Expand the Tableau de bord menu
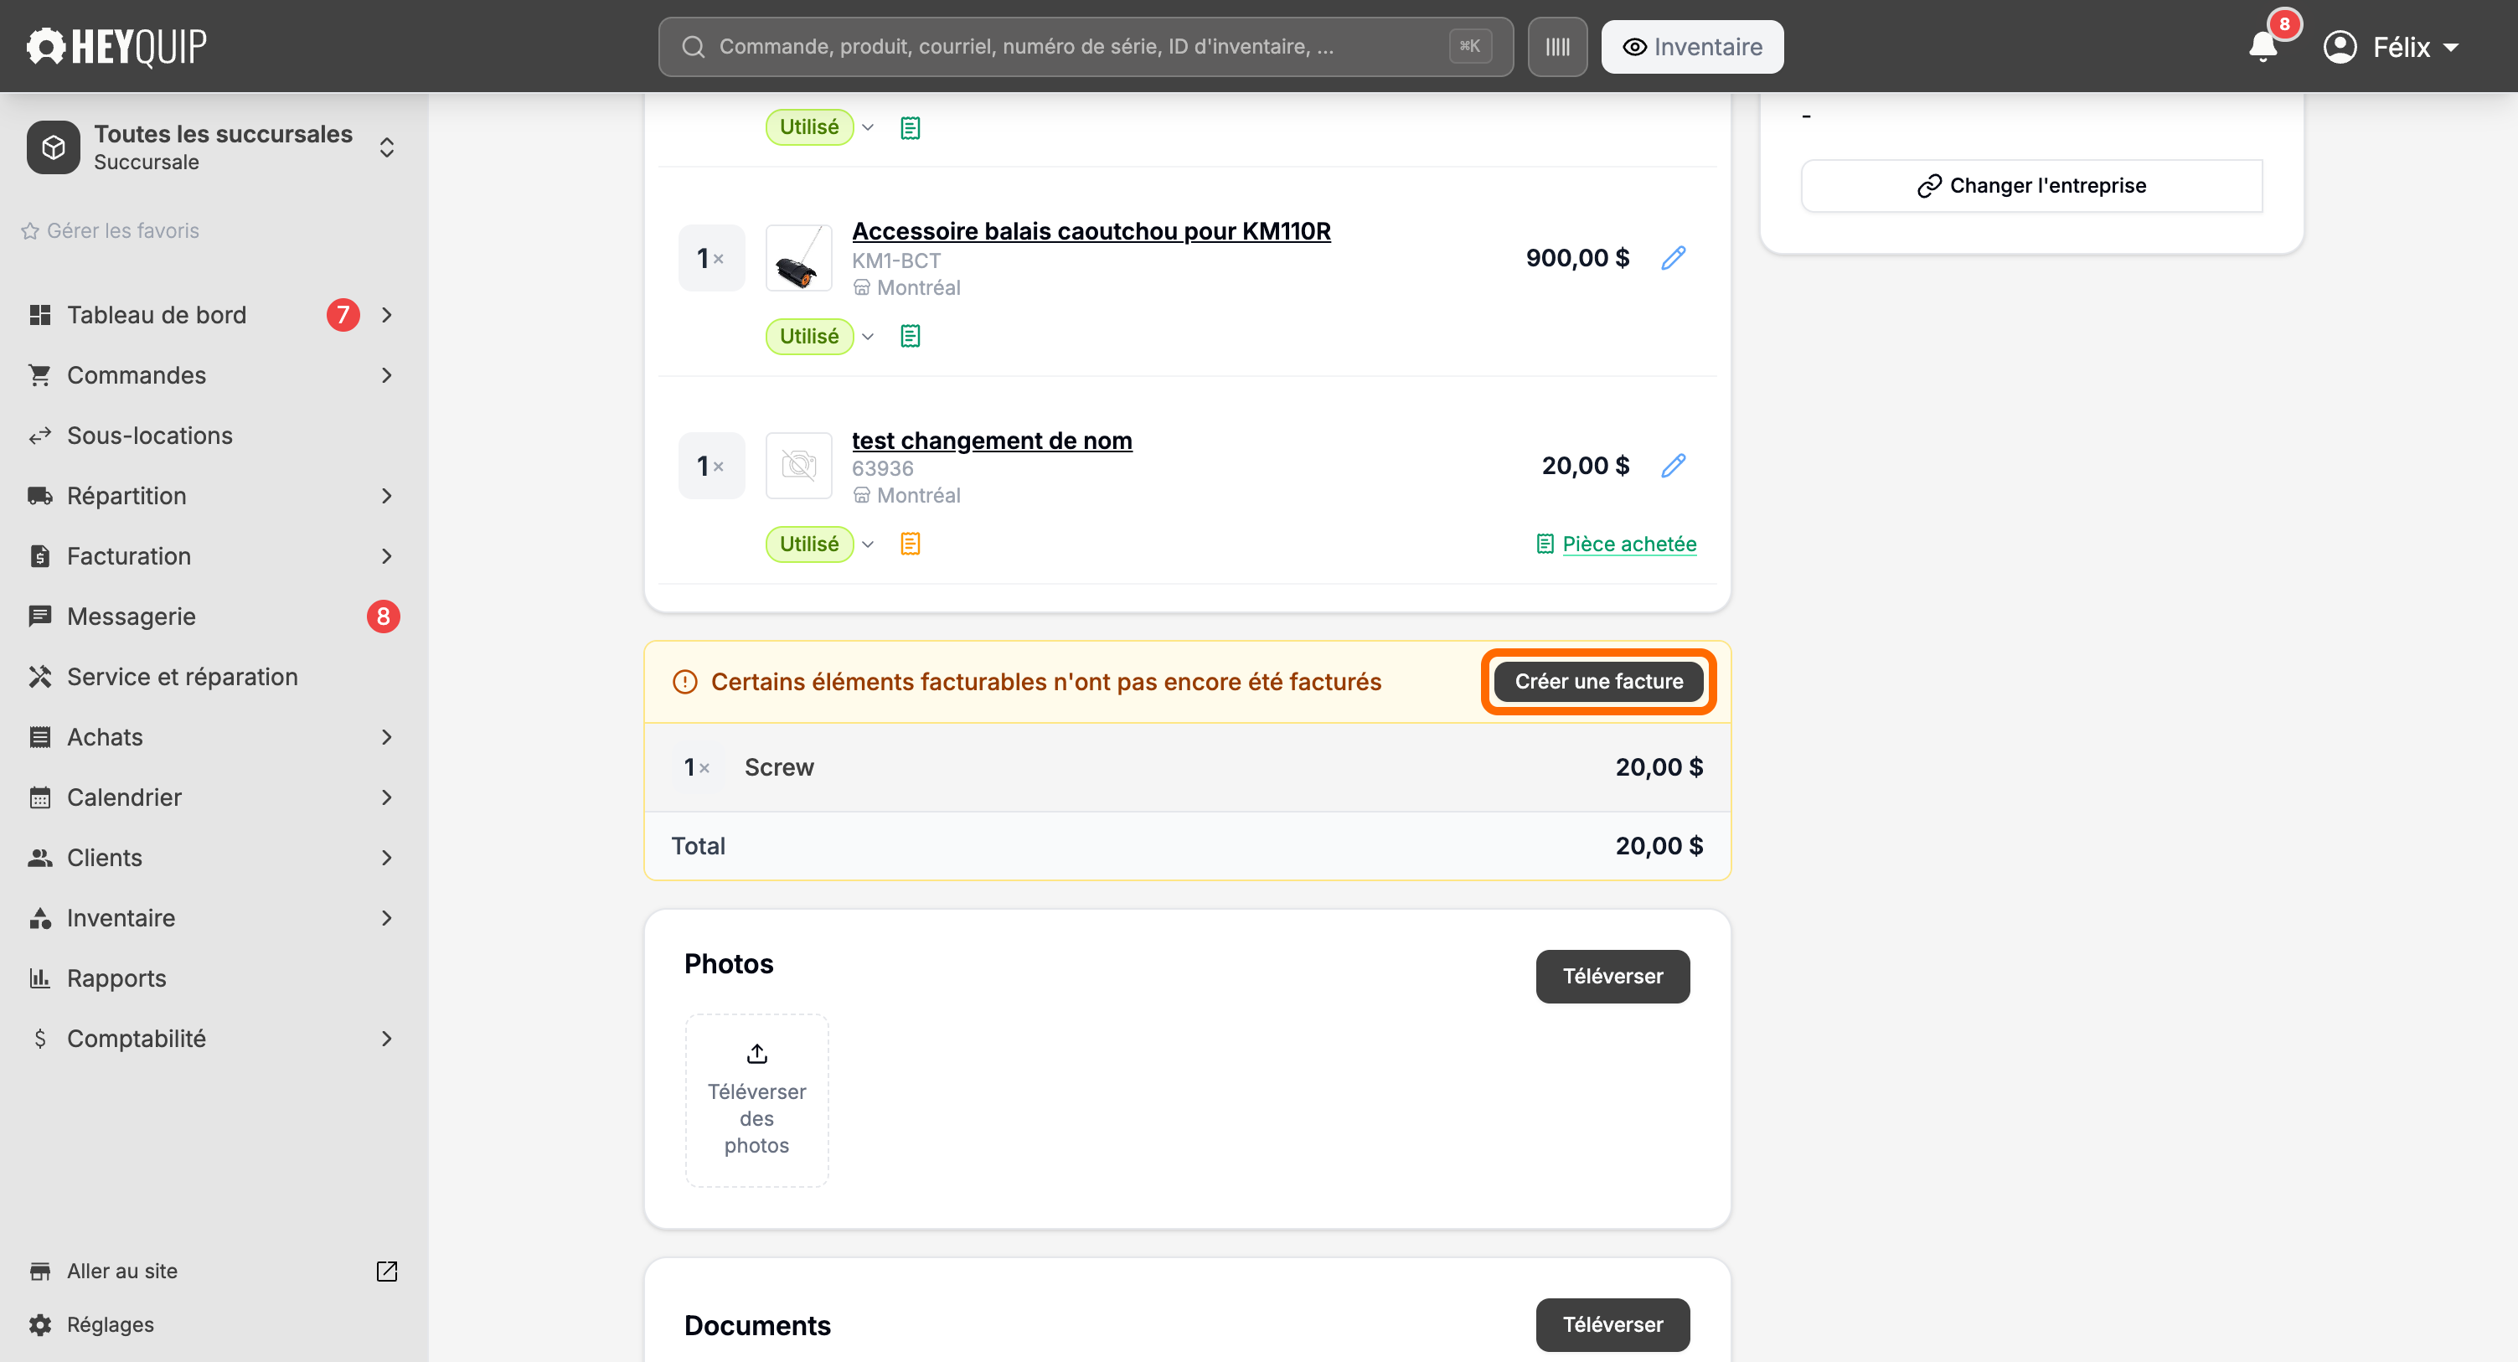The image size is (2518, 1362). tap(213, 315)
